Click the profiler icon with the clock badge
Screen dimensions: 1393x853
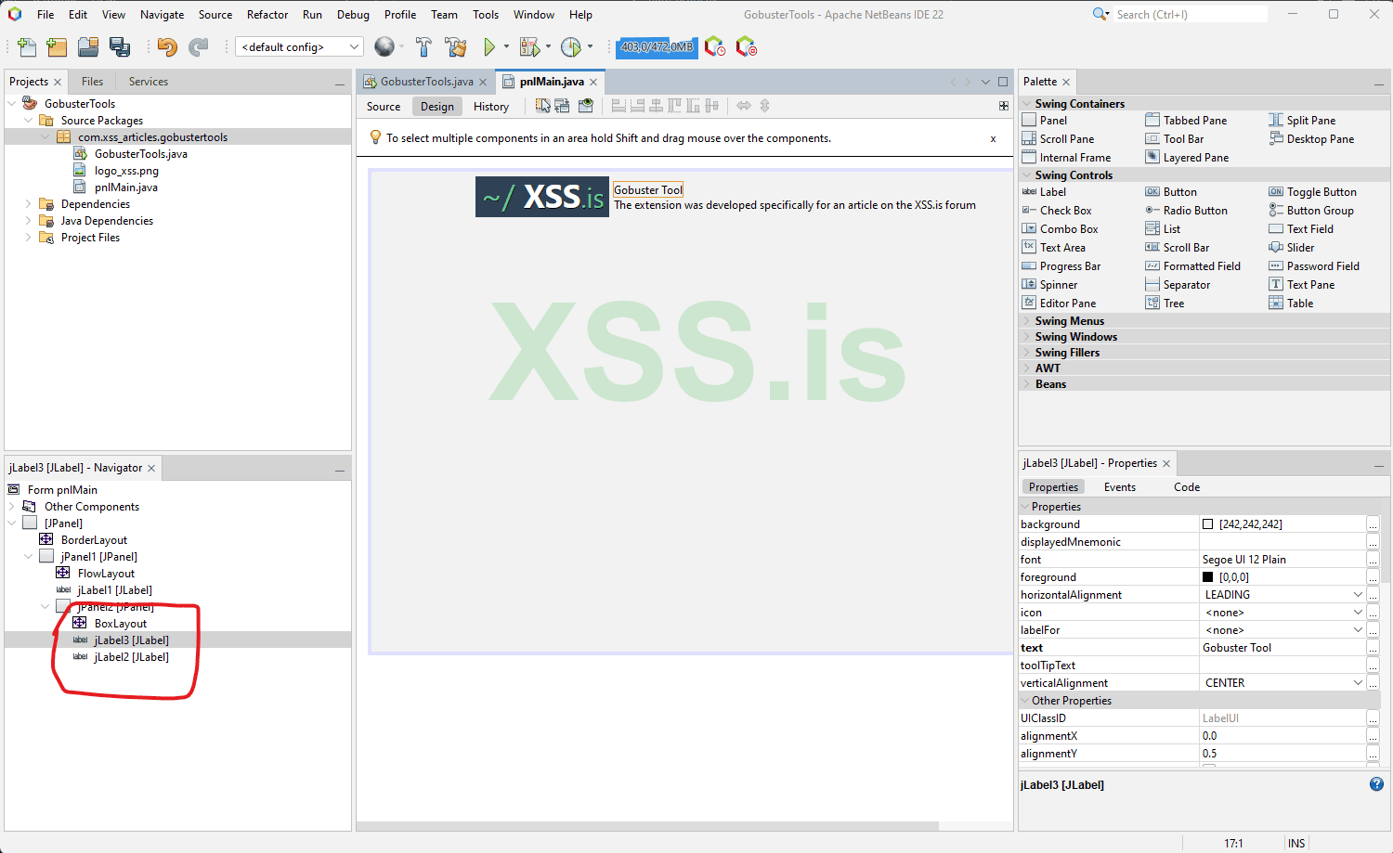pyautogui.click(x=714, y=46)
